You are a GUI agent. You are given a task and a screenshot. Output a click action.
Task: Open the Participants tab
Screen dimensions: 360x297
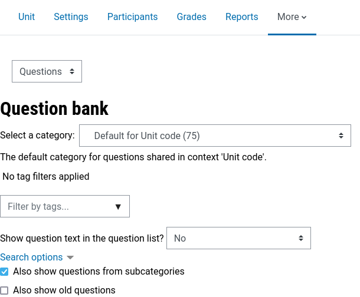pos(132,17)
